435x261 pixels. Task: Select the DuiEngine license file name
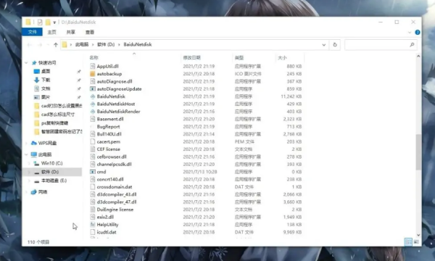click(115, 210)
